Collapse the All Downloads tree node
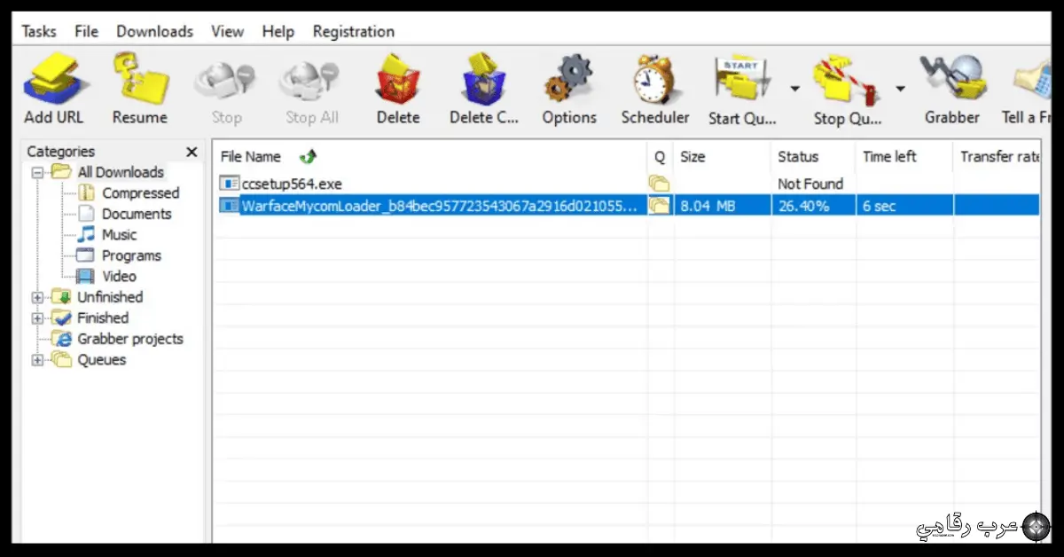Screen dimensions: 1064x557 38,173
